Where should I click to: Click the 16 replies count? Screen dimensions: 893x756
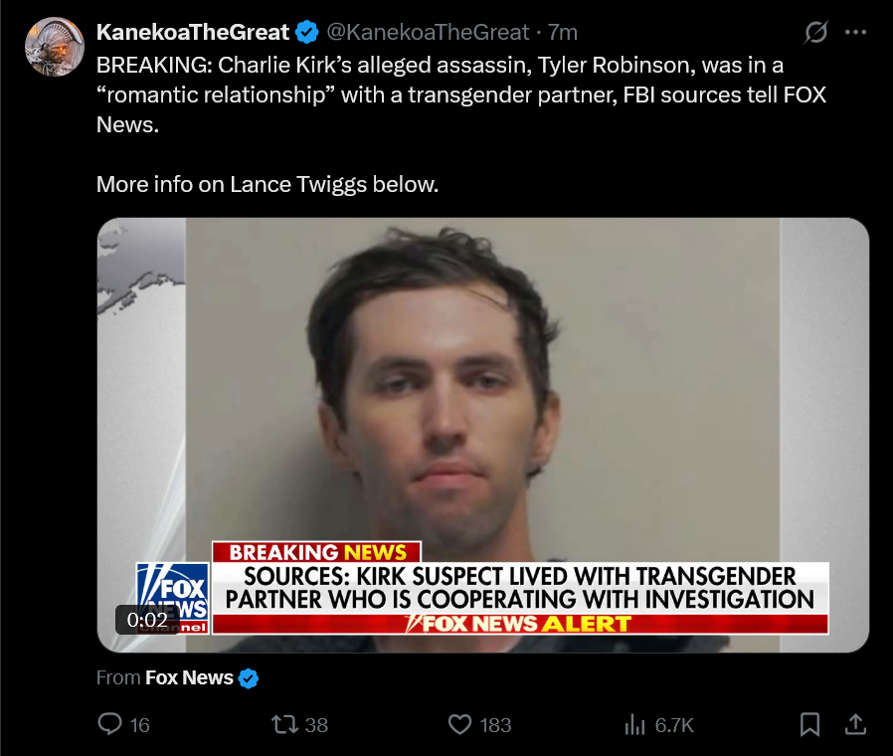pyautogui.click(x=139, y=725)
